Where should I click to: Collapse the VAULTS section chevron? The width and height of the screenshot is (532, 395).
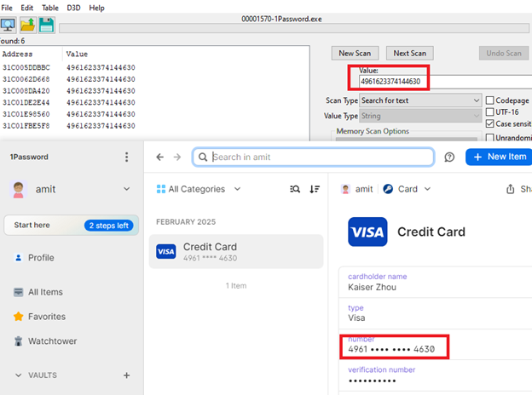click(18, 375)
